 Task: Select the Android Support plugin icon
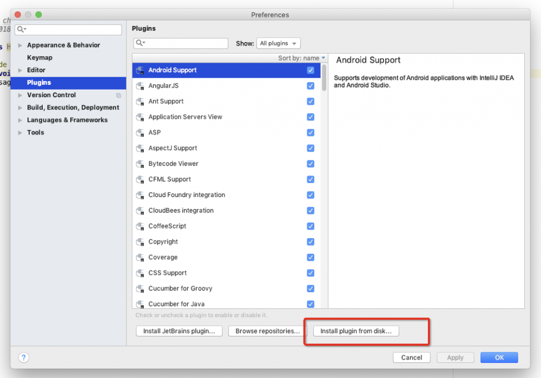141,70
